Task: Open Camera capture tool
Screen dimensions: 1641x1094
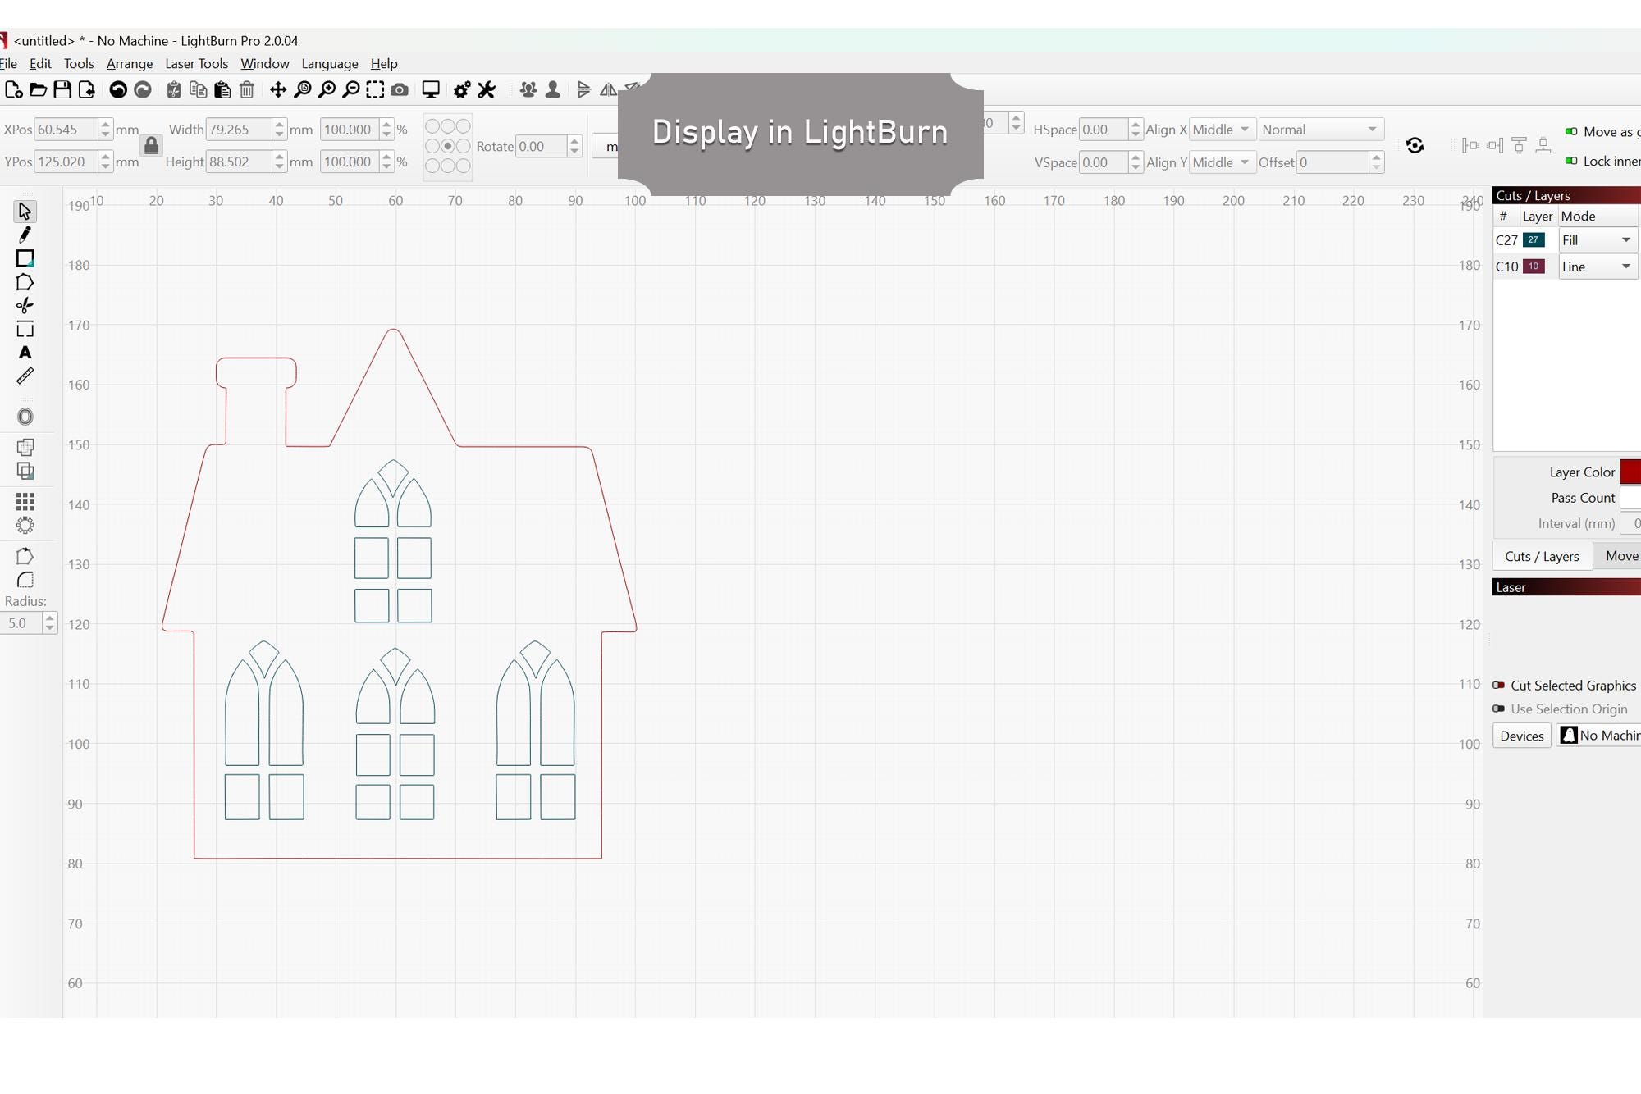Action: [x=400, y=90]
